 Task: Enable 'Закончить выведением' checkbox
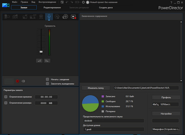tap(47, 84)
